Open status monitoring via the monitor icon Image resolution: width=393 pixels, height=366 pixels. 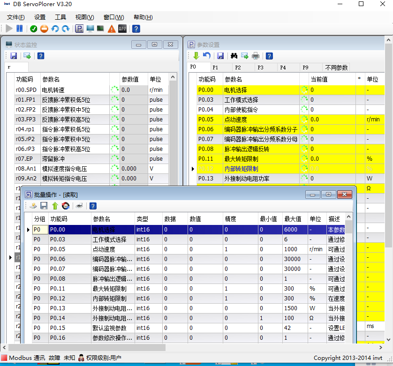(90, 29)
